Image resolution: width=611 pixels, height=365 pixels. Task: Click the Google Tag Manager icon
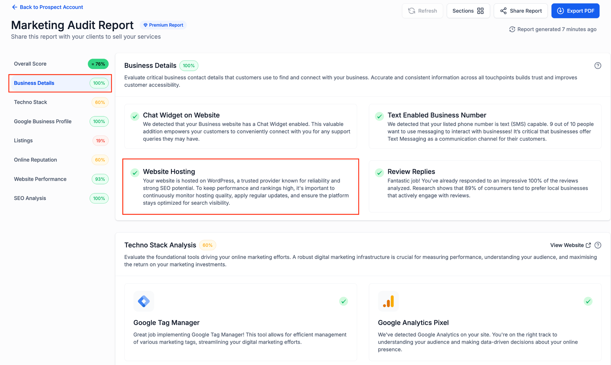point(144,301)
